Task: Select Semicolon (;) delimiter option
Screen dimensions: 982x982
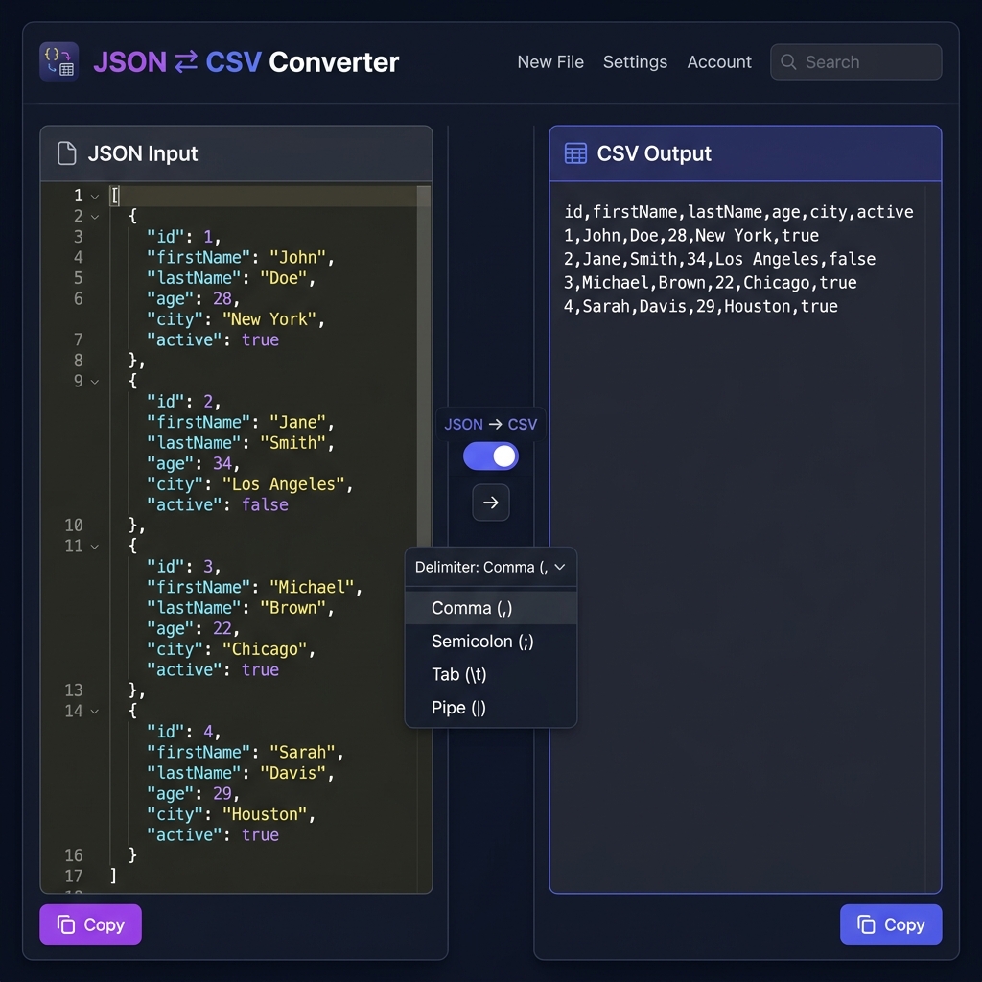Action: (490, 642)
